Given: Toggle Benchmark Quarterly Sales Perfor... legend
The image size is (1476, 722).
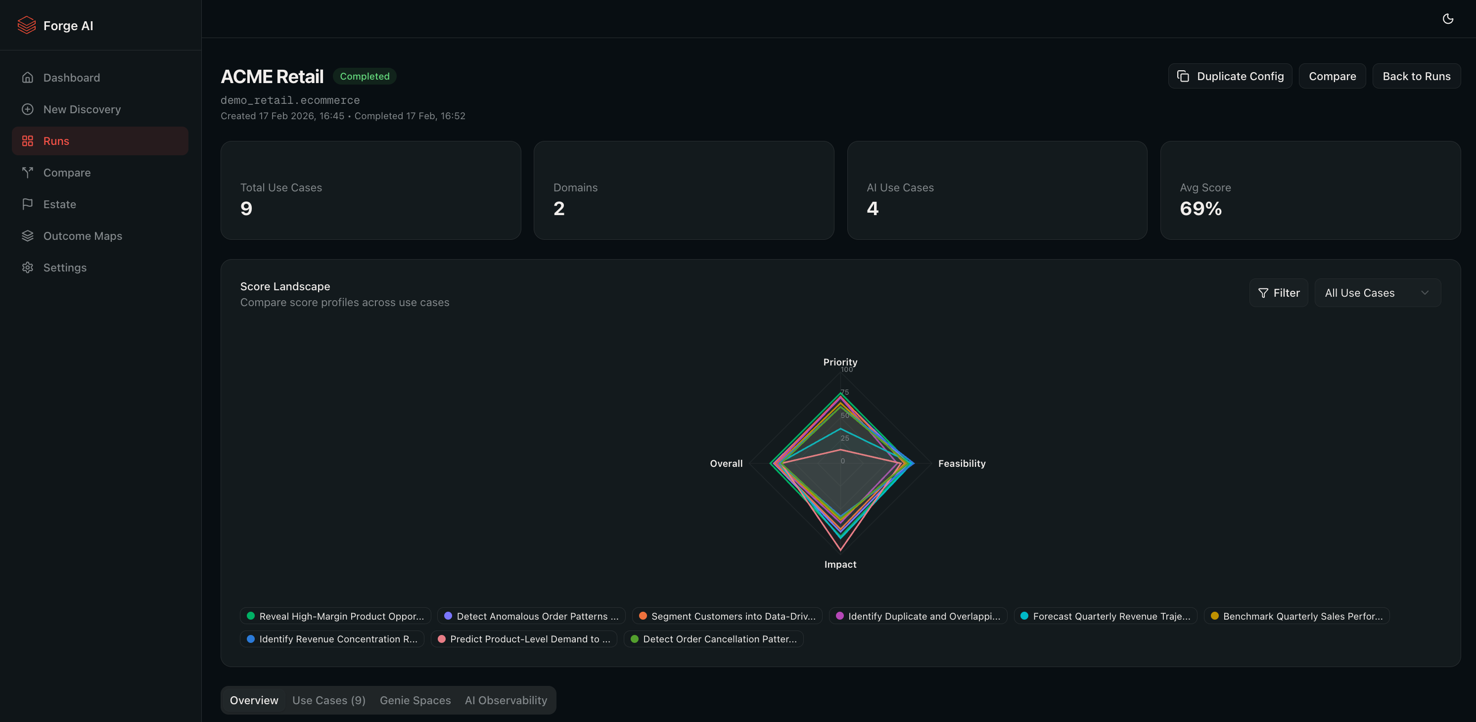Looking at the screenshot, I should coord(1296,616).
